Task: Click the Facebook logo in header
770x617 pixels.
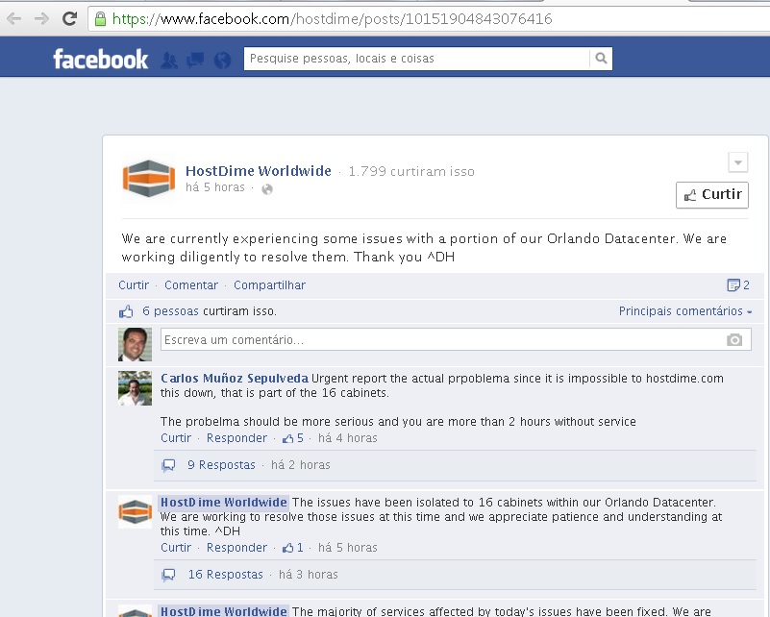Action: [100, 60]
